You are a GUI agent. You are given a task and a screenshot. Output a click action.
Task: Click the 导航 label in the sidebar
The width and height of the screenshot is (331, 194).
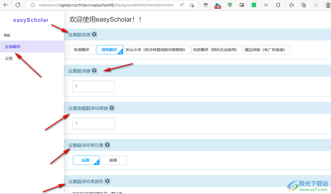(x=7, y=35)
